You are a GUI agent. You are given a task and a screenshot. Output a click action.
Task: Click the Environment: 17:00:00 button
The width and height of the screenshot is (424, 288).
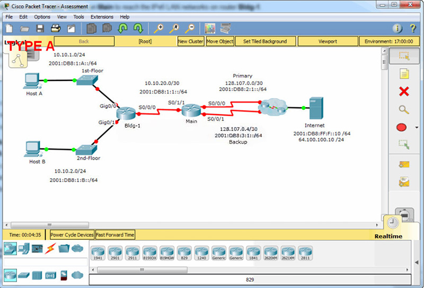pos(389,41)
